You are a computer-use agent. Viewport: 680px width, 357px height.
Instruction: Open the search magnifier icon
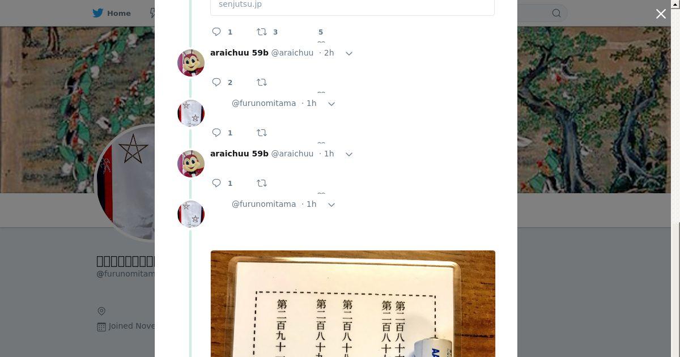point(556,13)
